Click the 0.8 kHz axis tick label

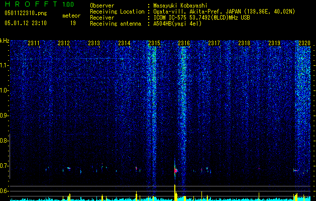(4, 141)
